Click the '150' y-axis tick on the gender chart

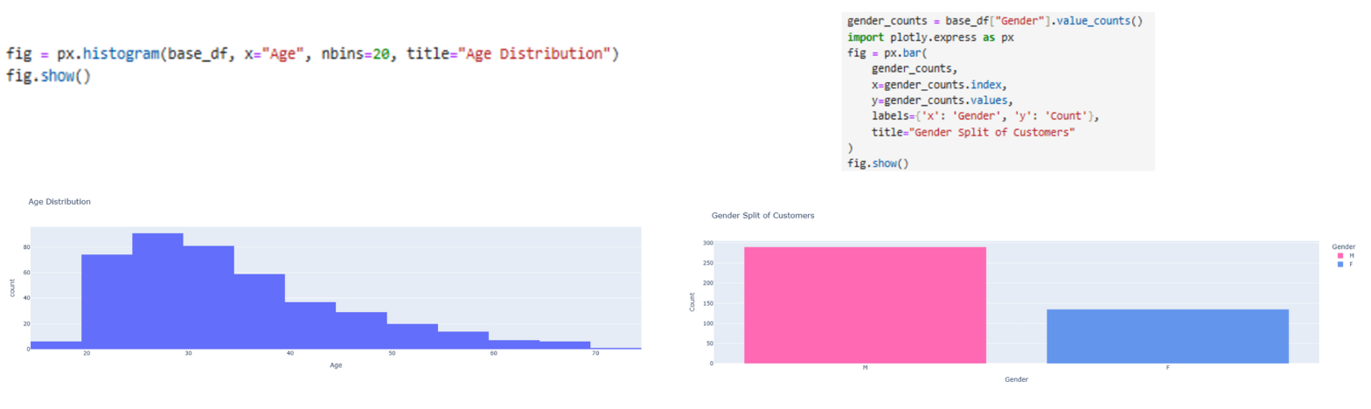click(706, 303)
